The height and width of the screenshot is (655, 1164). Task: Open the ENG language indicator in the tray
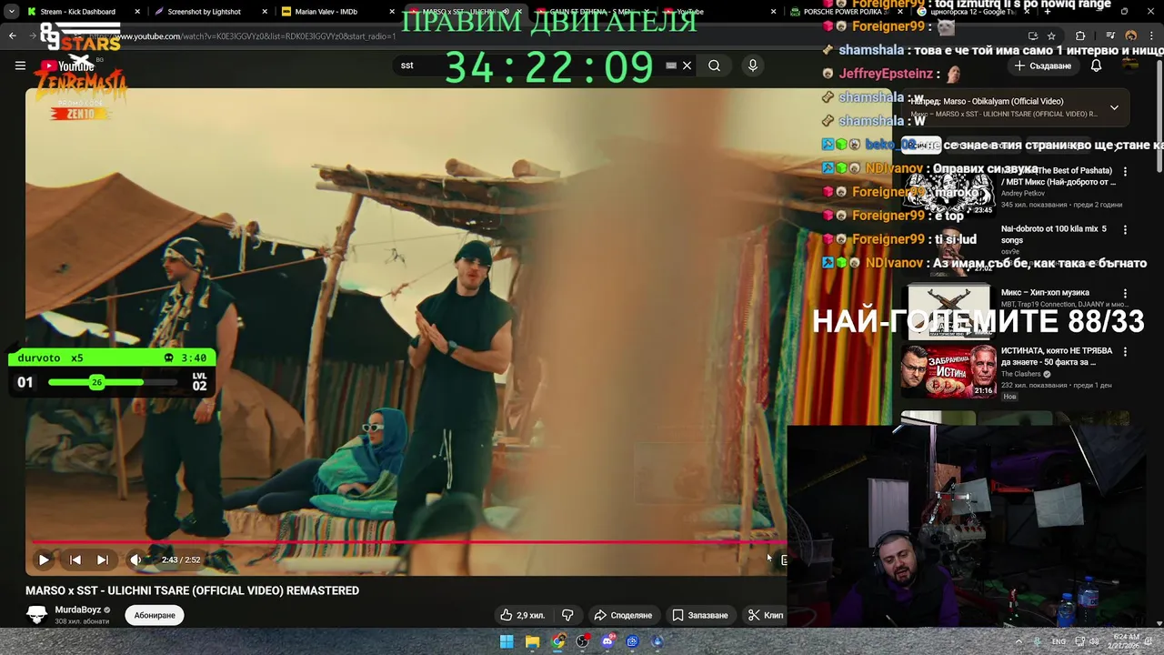click(x=1059, y=641)
